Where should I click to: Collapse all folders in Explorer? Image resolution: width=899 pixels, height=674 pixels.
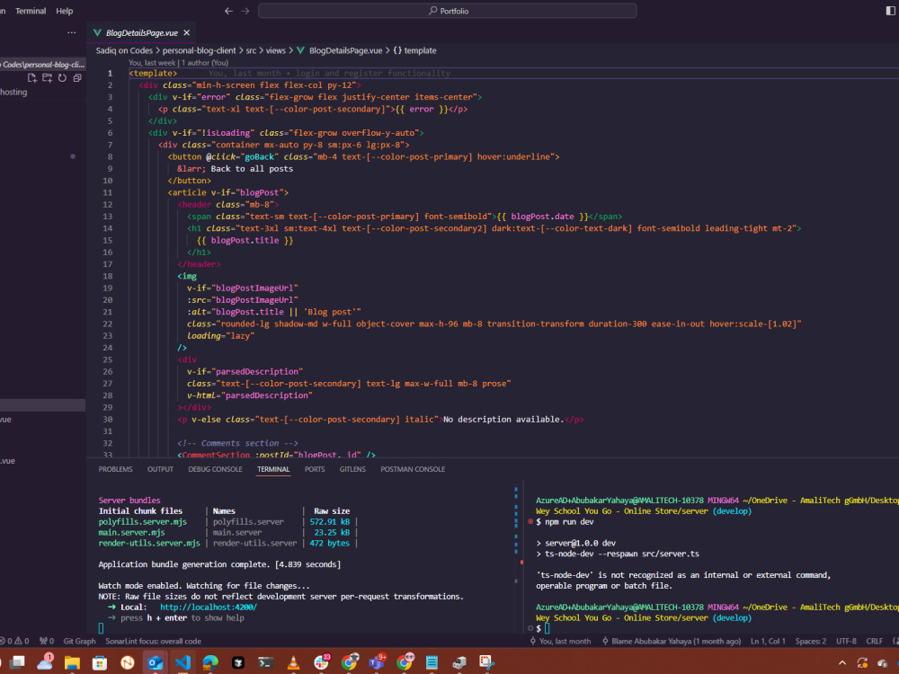tap(76, 78)
